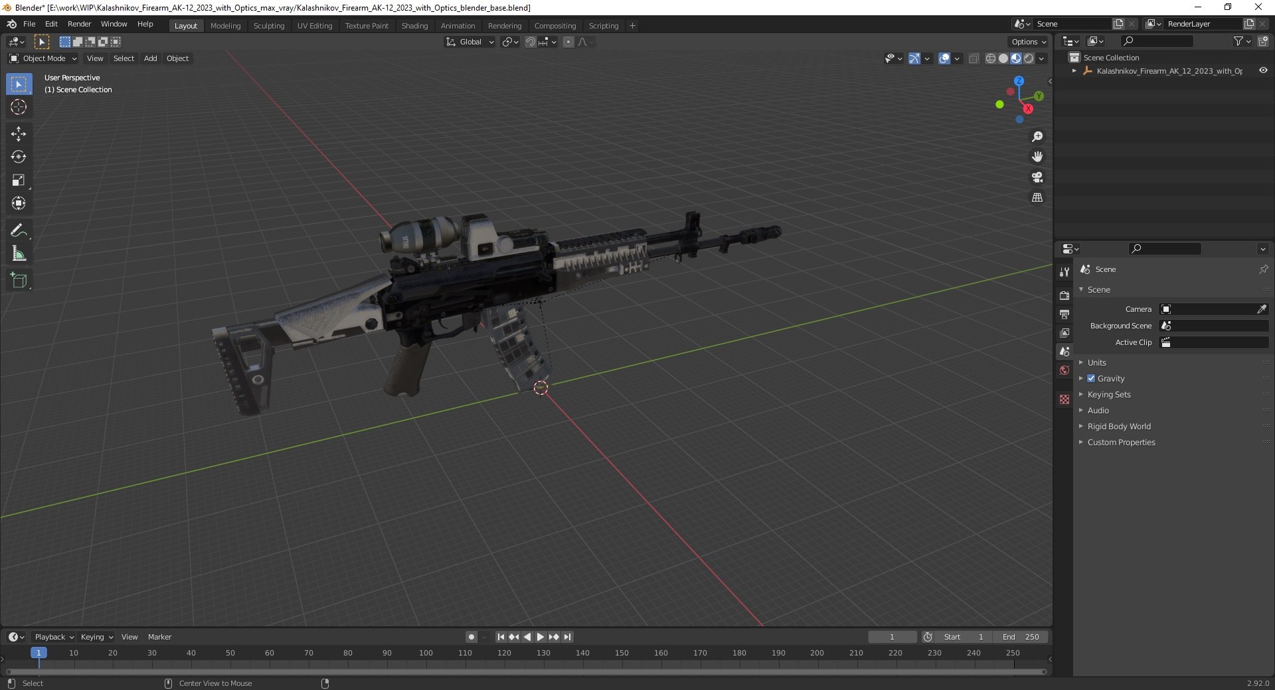Viewport: 1275px width, 690px height.
Task: Switch to rendered viewport shading
Action: 1029,58
